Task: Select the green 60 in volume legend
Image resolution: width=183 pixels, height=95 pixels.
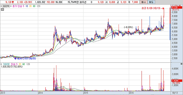Action: [24, 64]
